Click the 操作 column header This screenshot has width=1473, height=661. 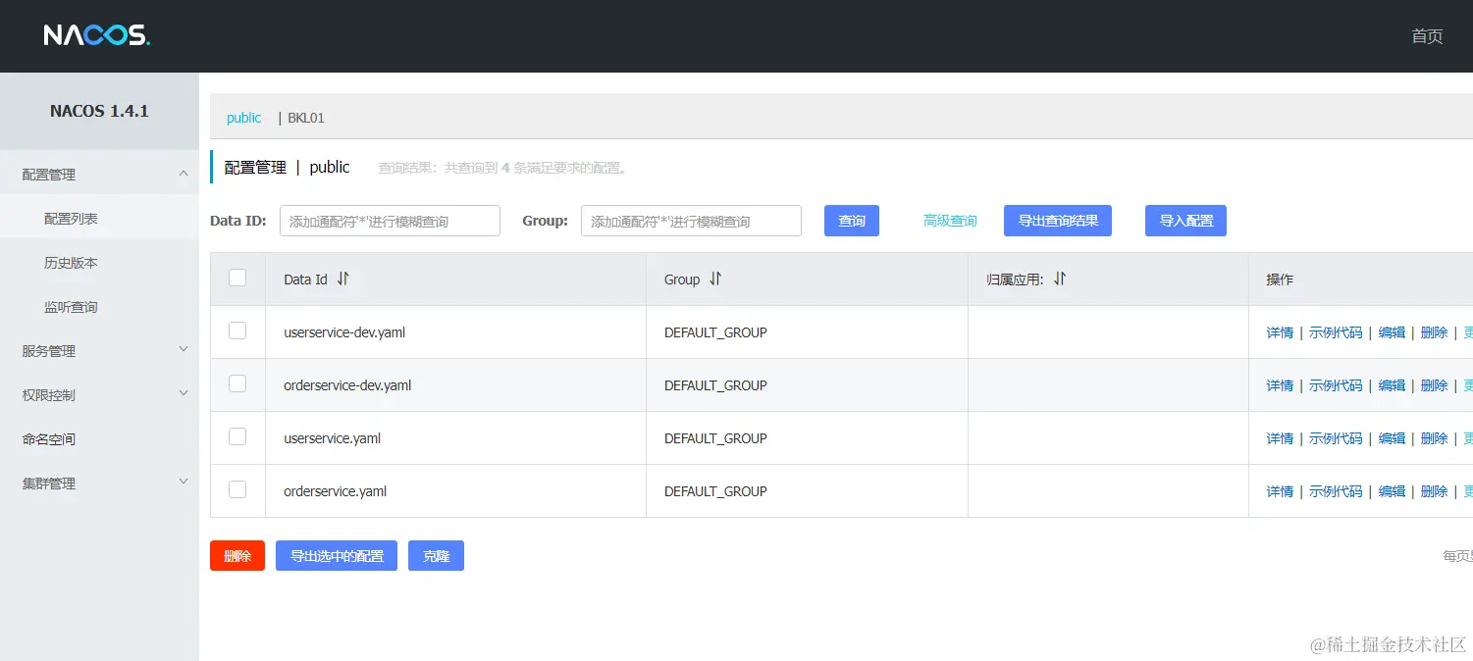(1280, 280)
